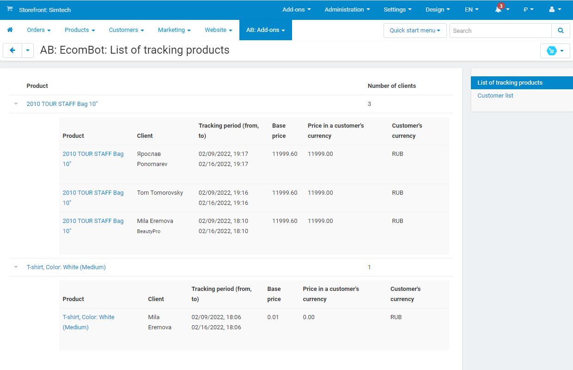Open the Administration menu
Screen dimensions: 573x370
coord(347,9)
